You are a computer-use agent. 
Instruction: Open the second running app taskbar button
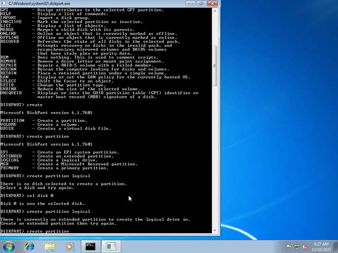(x=111, y=246)
